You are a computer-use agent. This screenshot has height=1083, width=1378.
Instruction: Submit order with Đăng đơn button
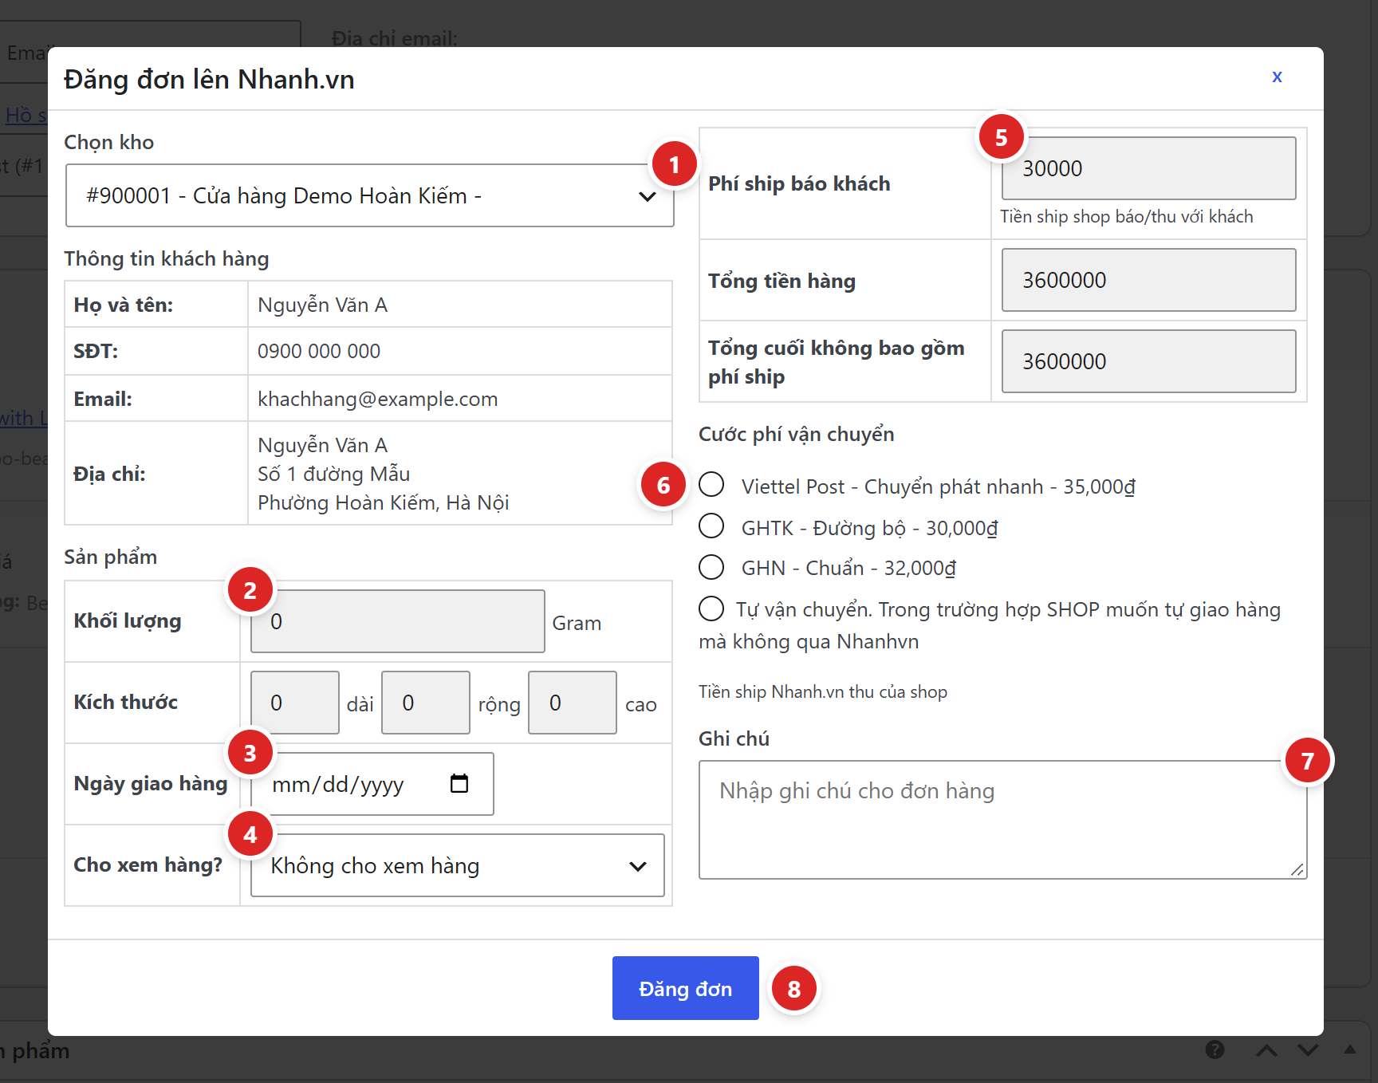point(686,988)
